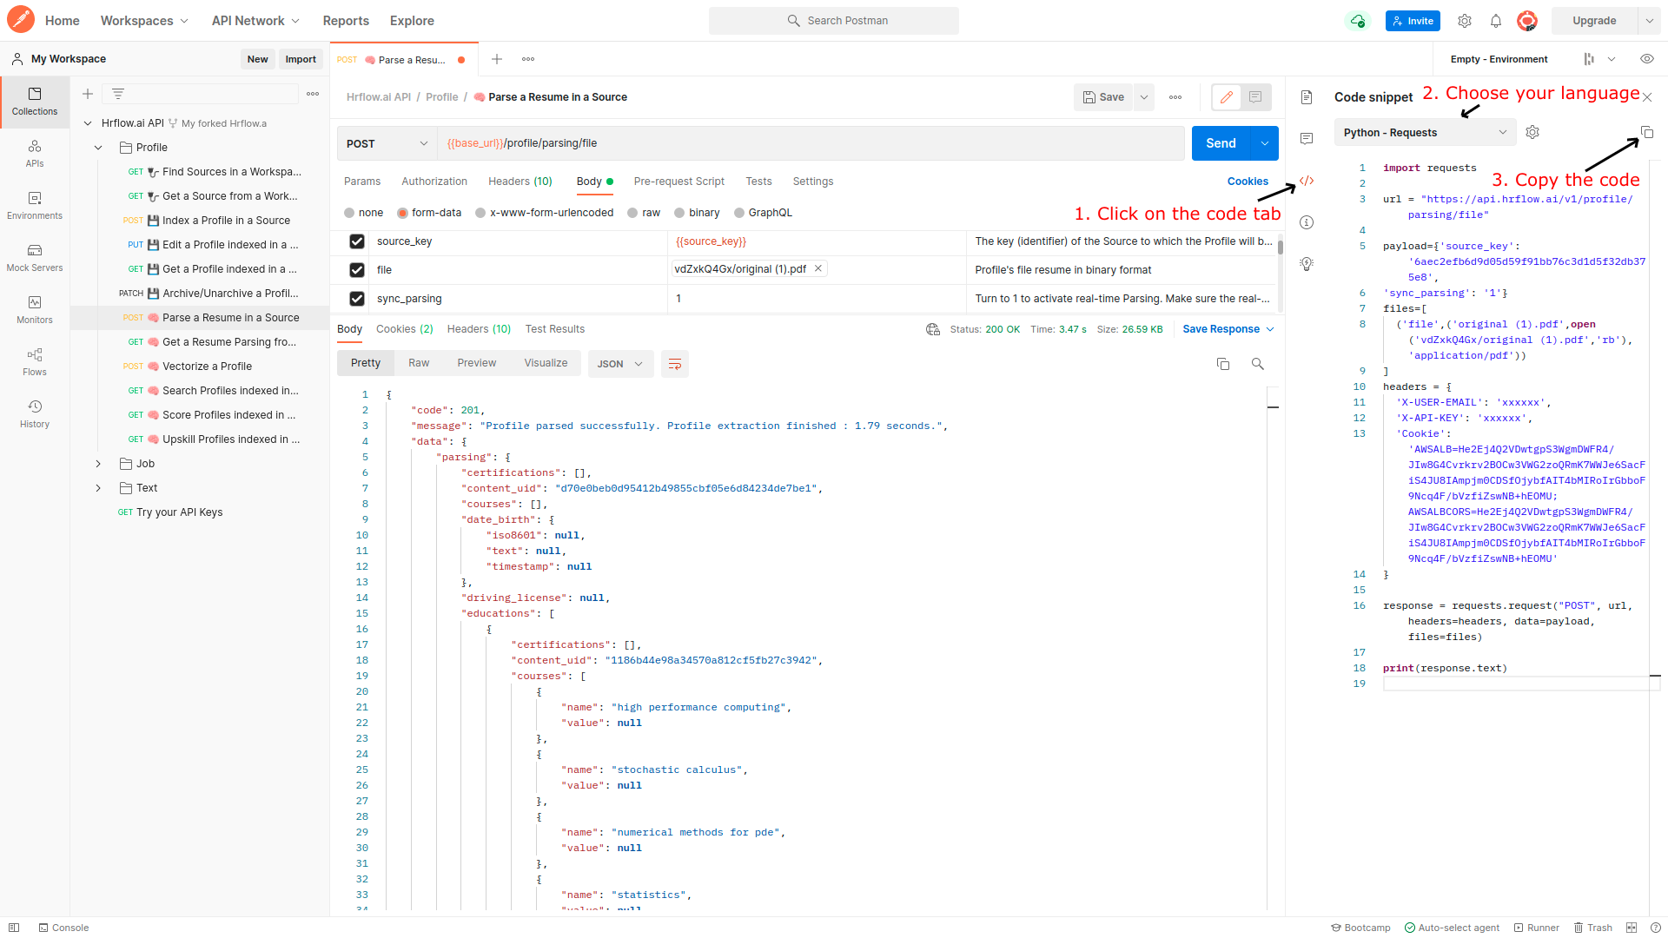This screenshot has height=938, width=1668.
Task: Copy the code snippet to clipboard
Action: [x=1646, y=132]
